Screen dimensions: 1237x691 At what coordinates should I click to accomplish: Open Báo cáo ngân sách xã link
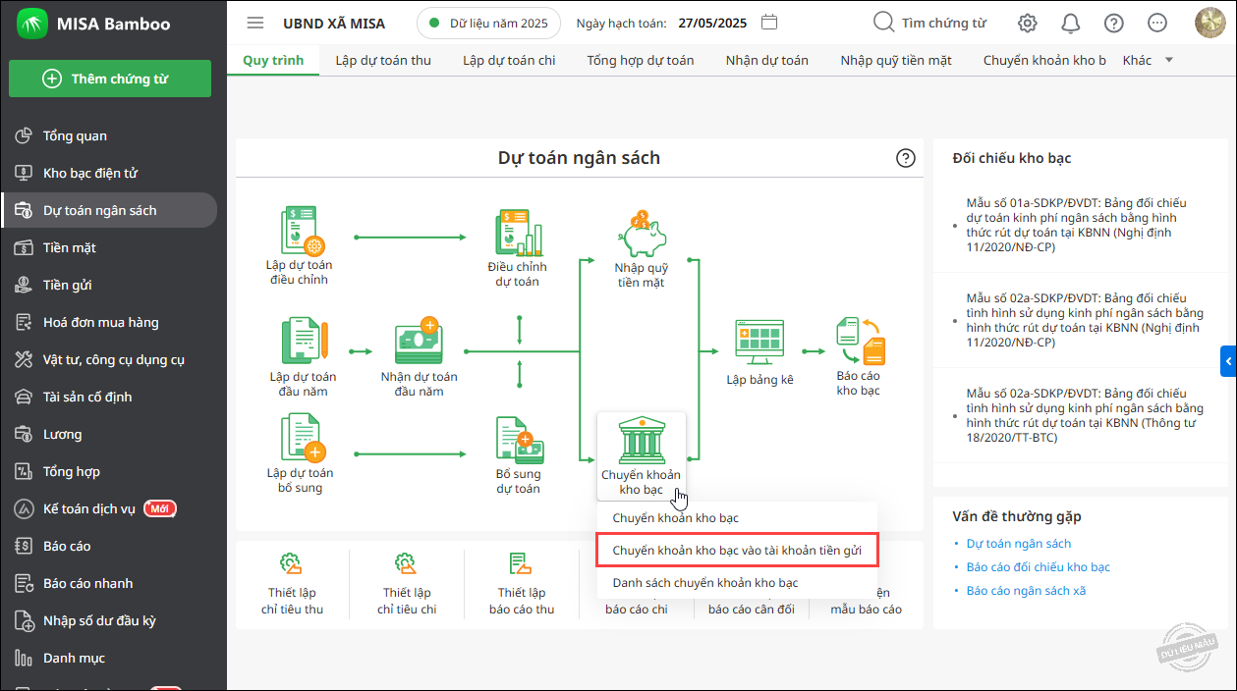[x=1027, y=591]
